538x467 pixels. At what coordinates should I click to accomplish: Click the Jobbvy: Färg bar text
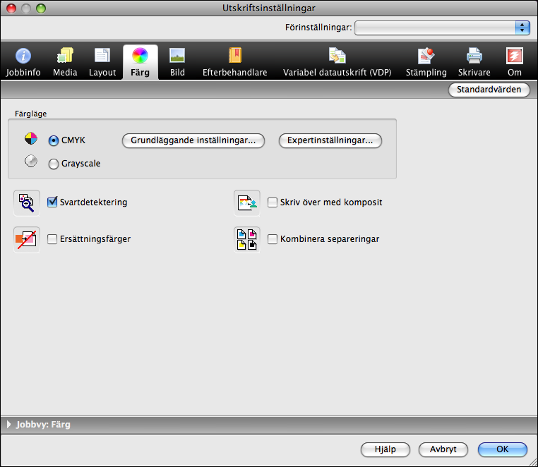pos(43,425)
